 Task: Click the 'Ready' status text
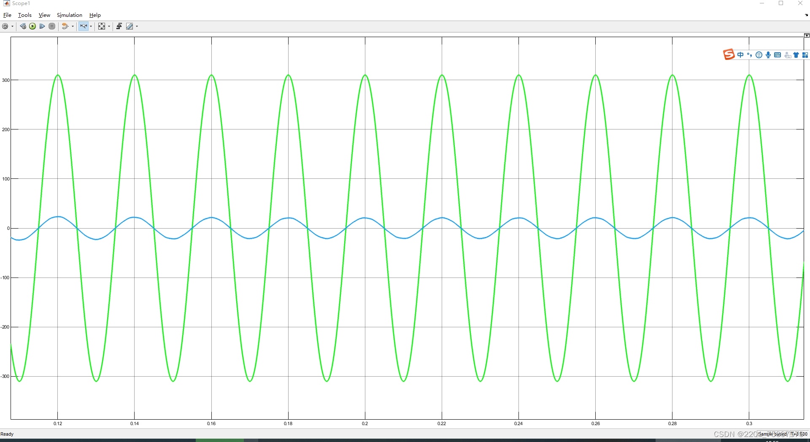[7, 434]
